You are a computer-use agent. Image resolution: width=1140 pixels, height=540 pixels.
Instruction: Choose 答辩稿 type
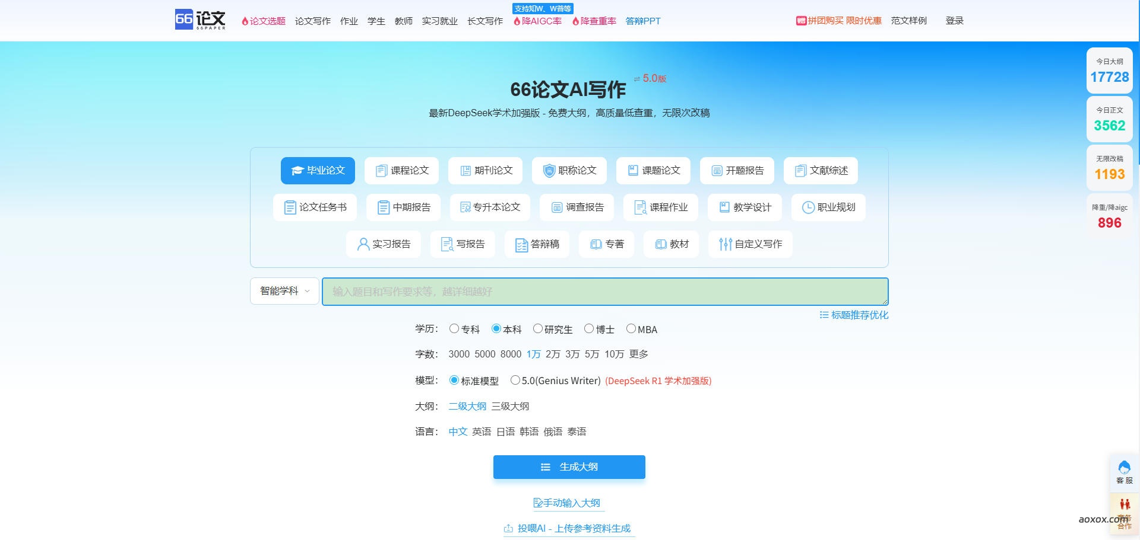[537, 244]
